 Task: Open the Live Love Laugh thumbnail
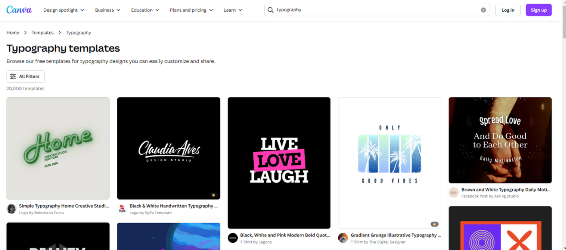279,163
